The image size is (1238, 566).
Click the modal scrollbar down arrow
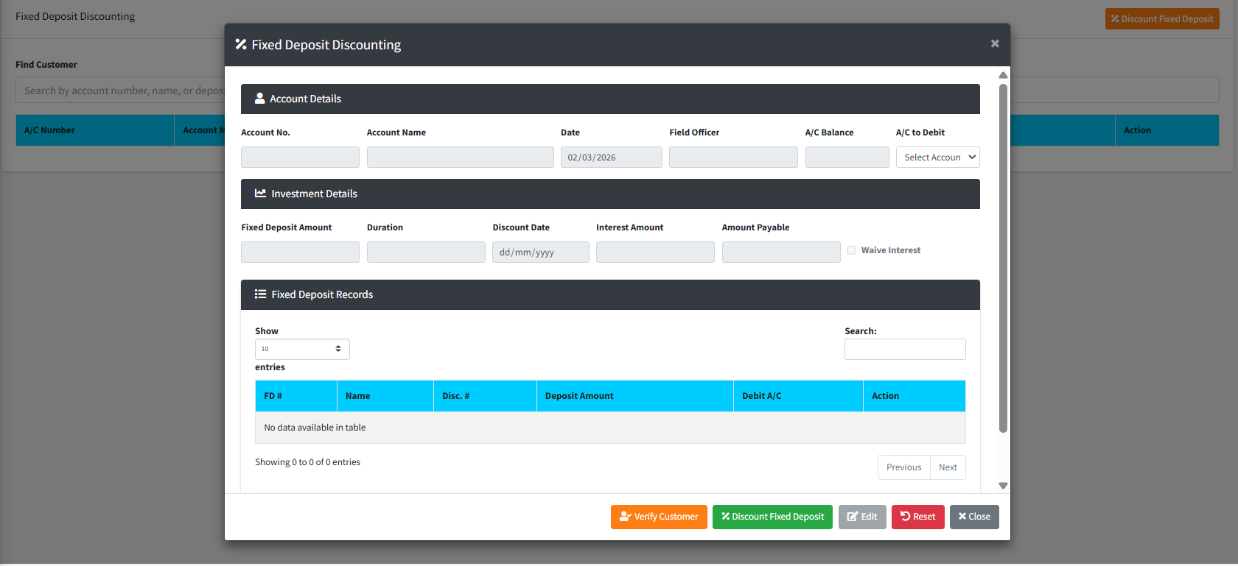click(1003, 486)
